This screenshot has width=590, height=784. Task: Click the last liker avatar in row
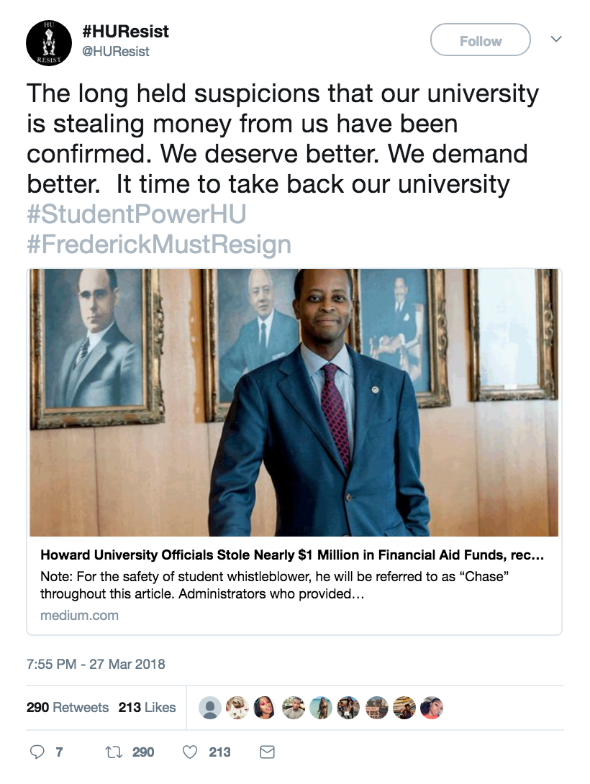(x=432, y=708)
